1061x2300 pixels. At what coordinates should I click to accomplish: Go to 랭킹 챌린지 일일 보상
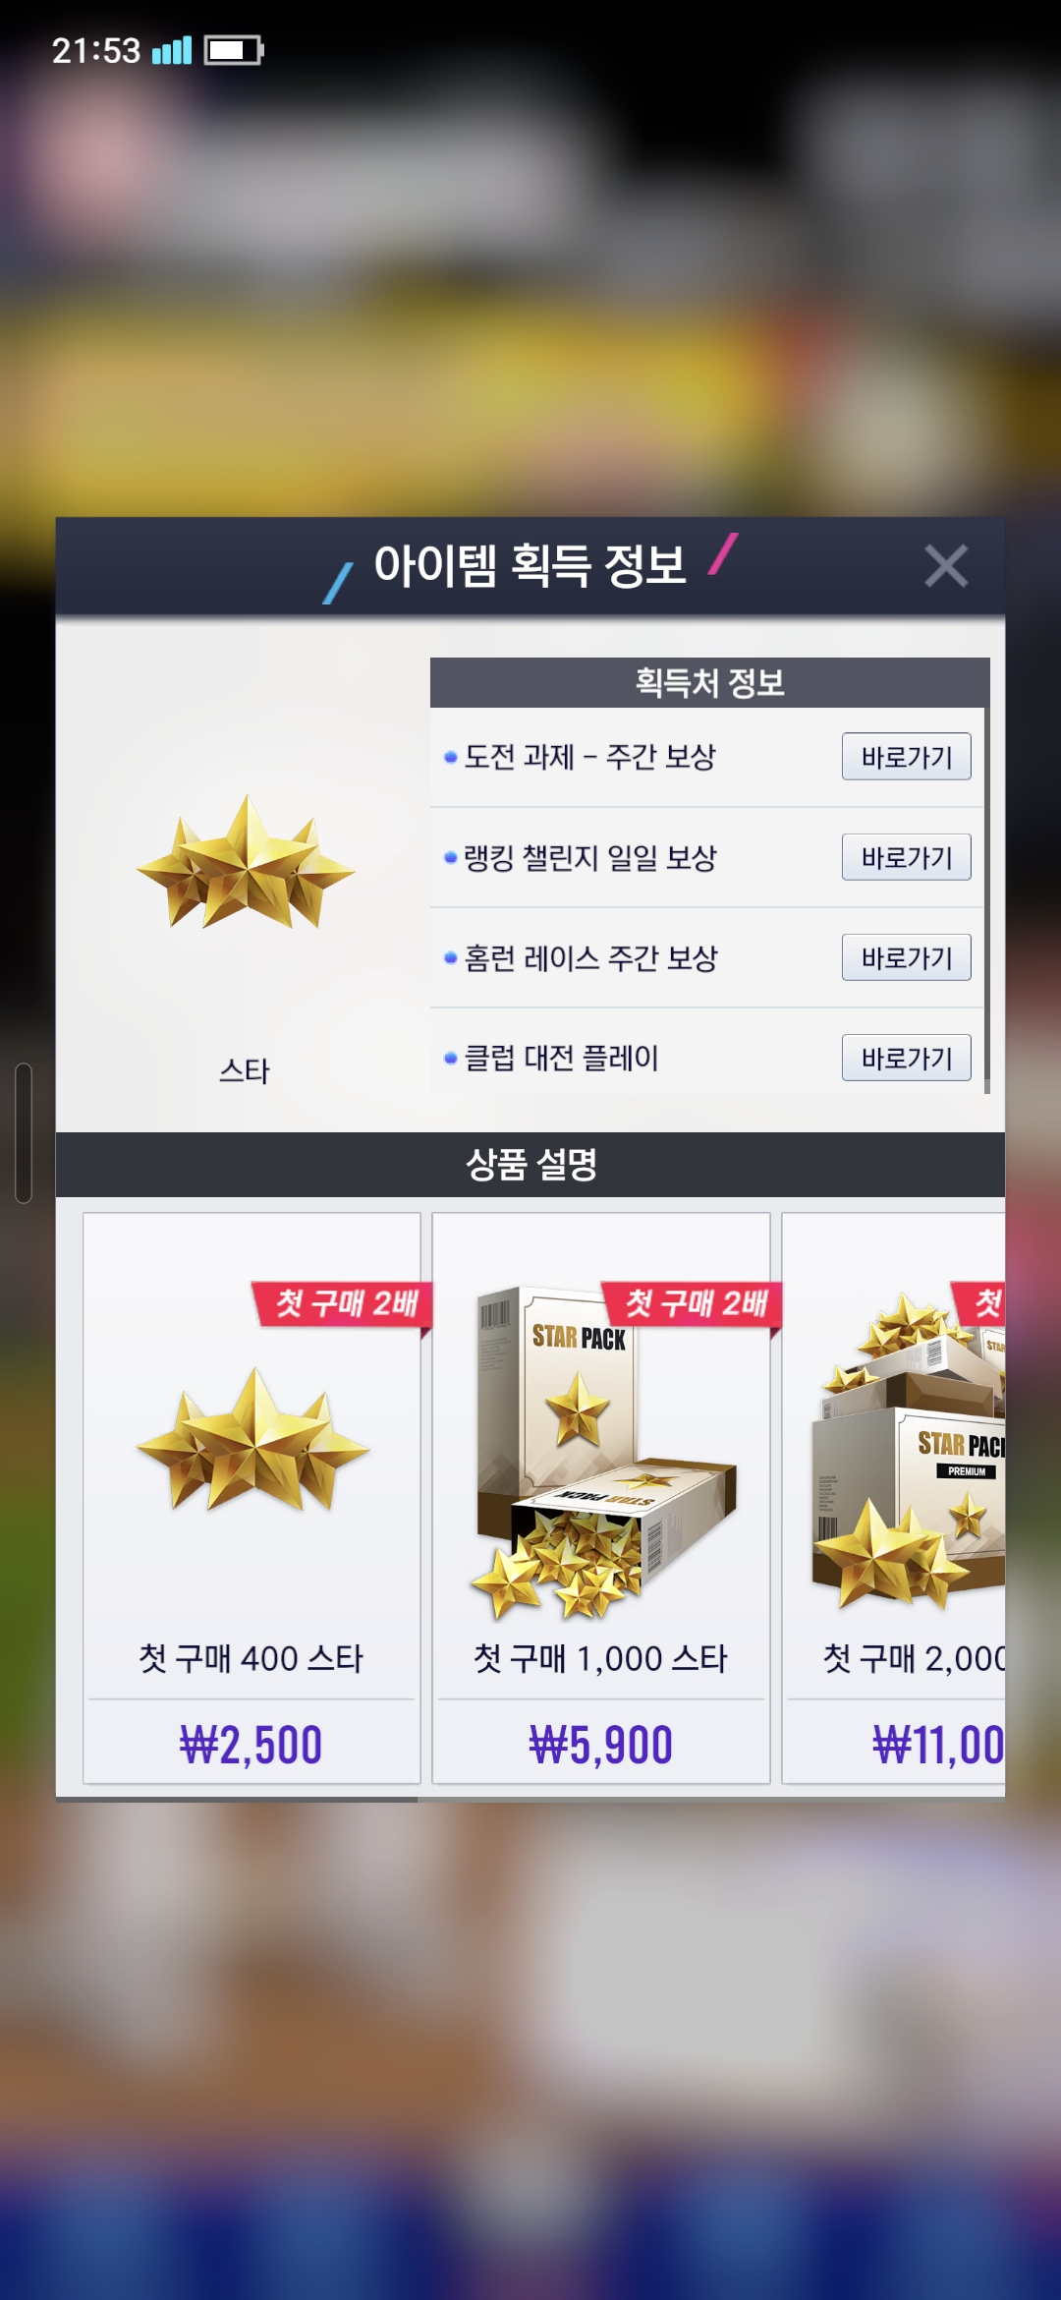tap(906, 857)
